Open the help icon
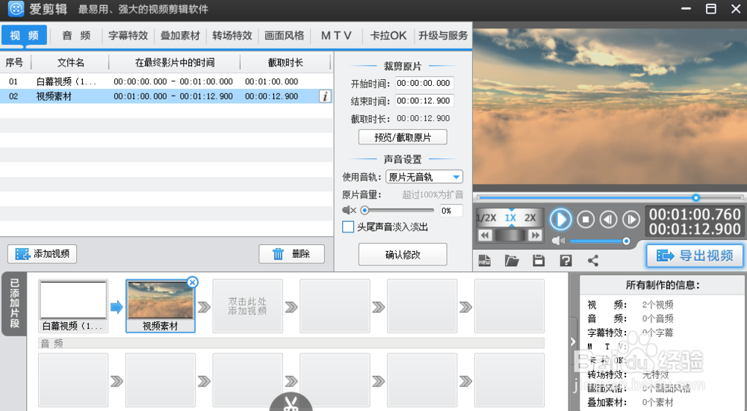 tap(565, 260)
